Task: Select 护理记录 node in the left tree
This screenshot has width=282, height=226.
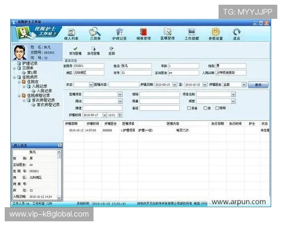Action: click(x=30, y=63)
